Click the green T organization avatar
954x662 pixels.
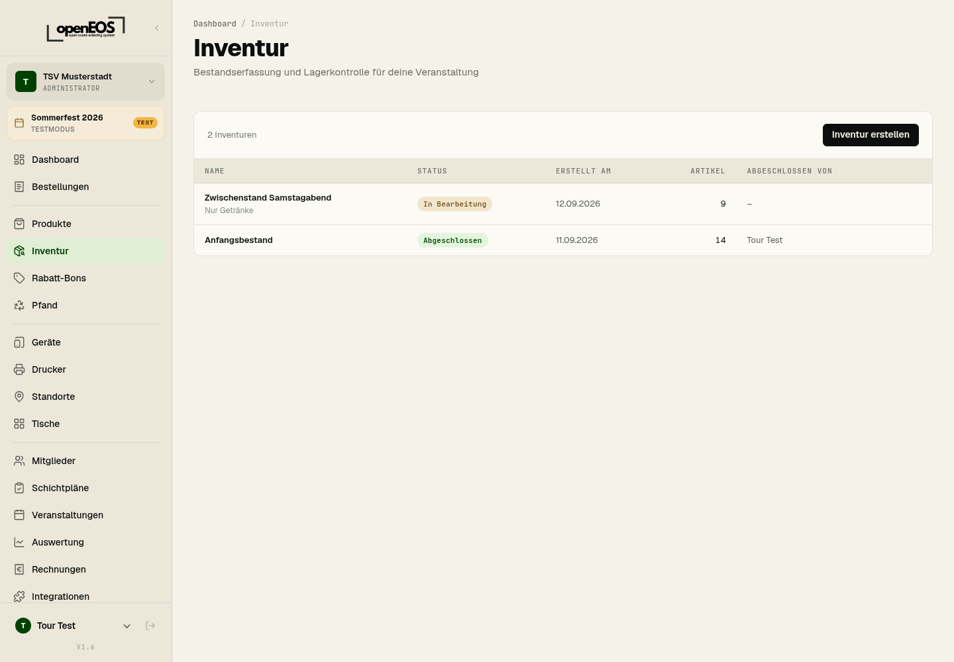(x=26, y=81)
